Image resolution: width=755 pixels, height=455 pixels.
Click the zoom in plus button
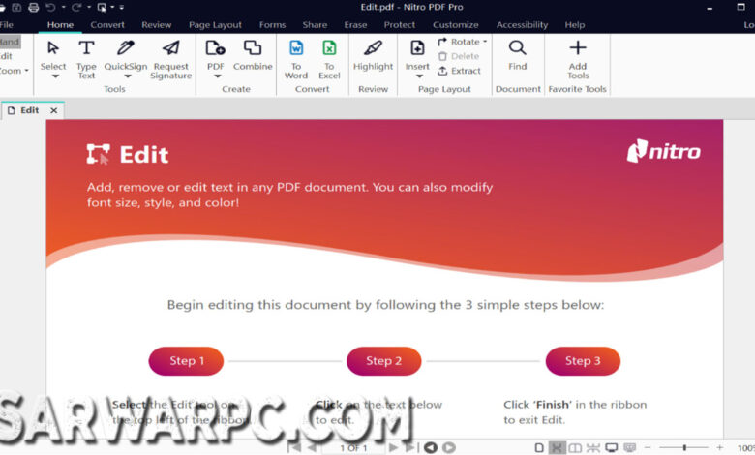[x=720, y=448]
